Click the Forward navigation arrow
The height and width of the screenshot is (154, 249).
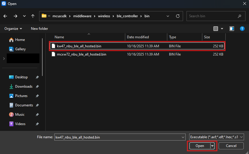click(15, 16)
